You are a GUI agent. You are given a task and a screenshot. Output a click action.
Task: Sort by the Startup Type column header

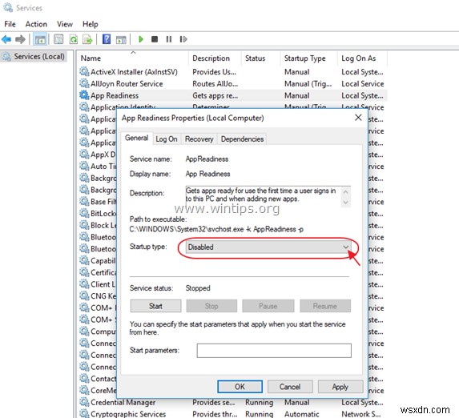point(309,58)
